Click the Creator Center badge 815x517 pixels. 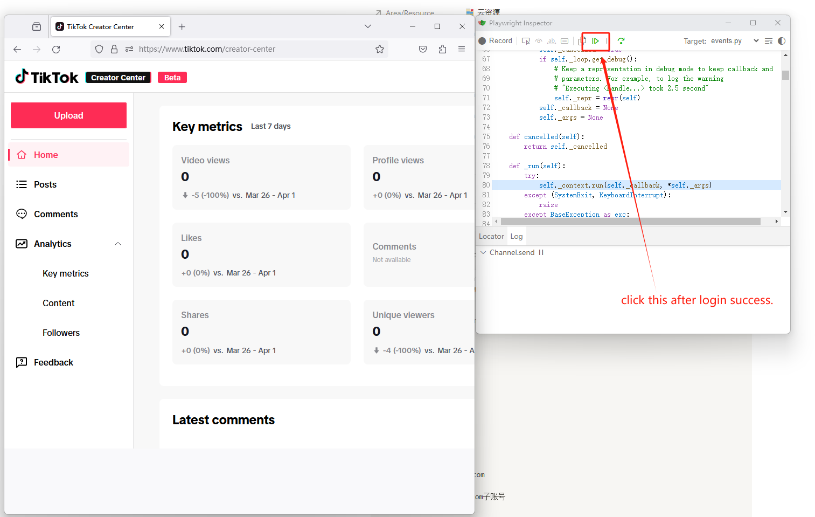point(119,78)
